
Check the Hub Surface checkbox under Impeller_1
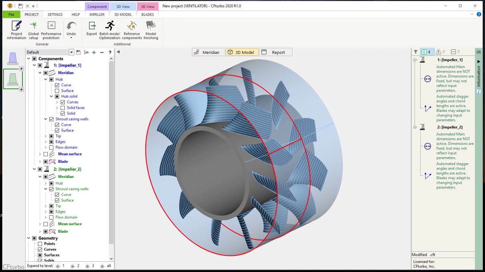click(x=57, y=91)
